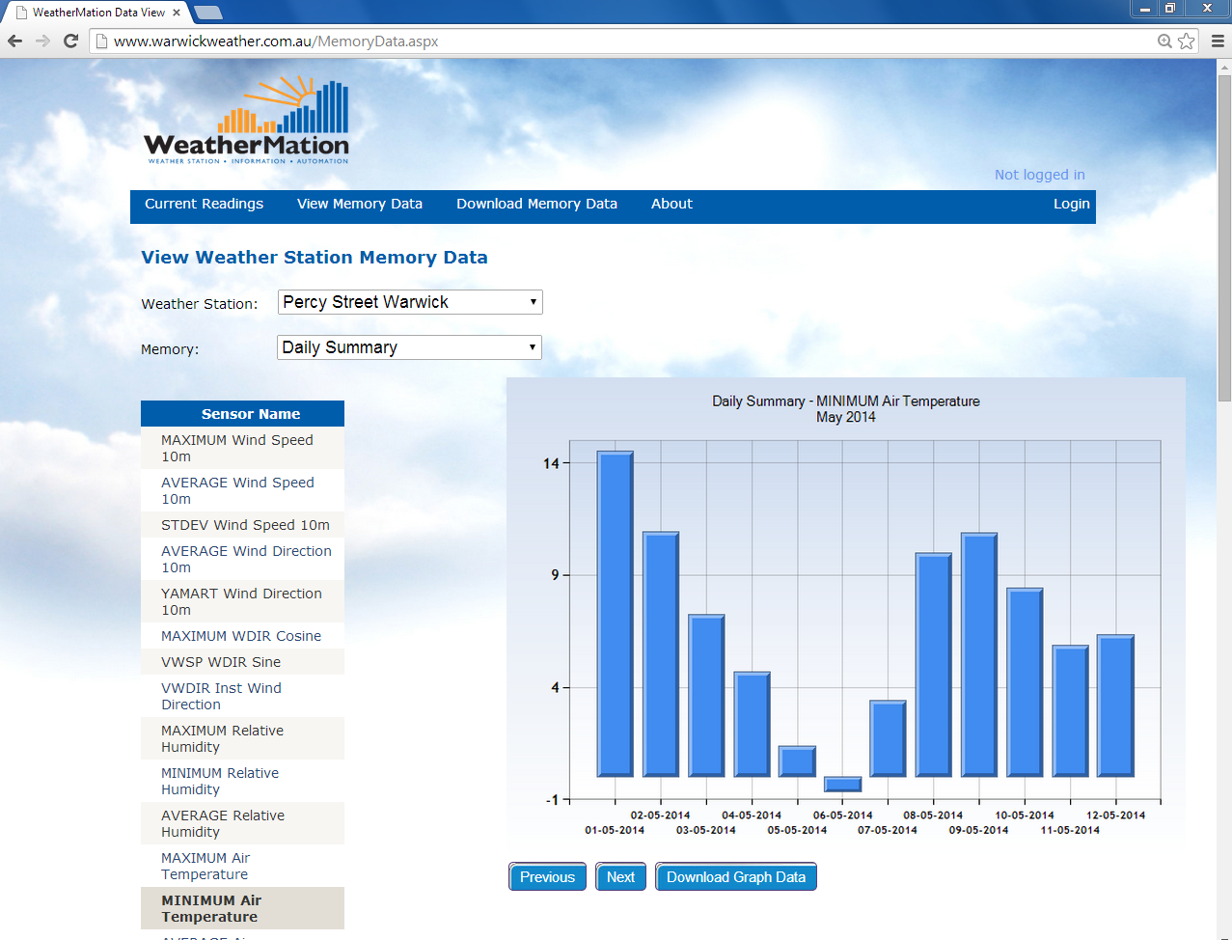
Task: Click the WeatherMation logo
Action: (247, 122)
